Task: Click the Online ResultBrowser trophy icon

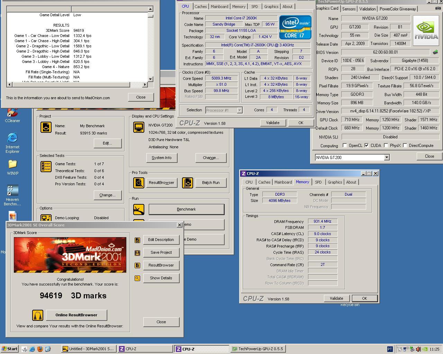Action: (38, 315)
